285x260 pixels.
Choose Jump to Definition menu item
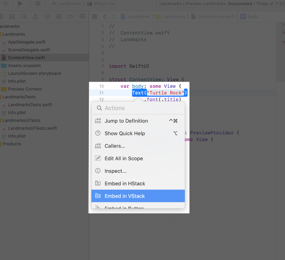click(x=138, y=121)
